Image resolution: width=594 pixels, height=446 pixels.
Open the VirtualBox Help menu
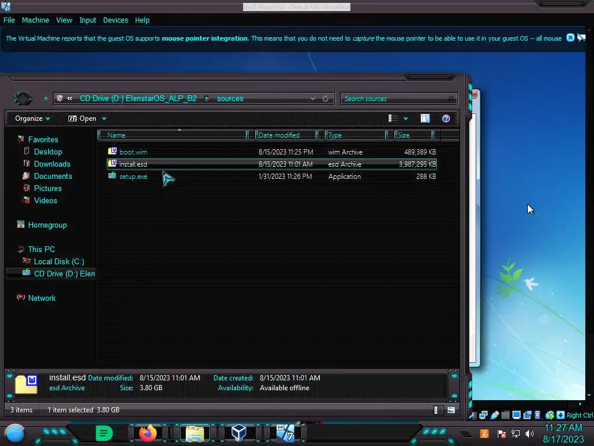click(142, 20)
